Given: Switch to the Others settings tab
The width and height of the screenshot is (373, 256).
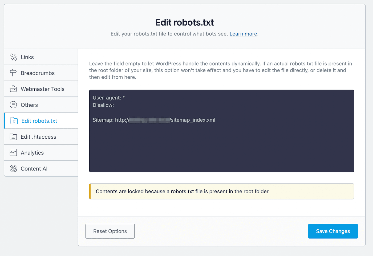Looking at the screenshot, I should coord(29,105).
